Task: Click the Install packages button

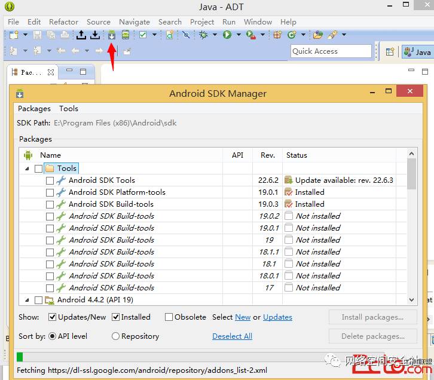Action: point(372,317)
